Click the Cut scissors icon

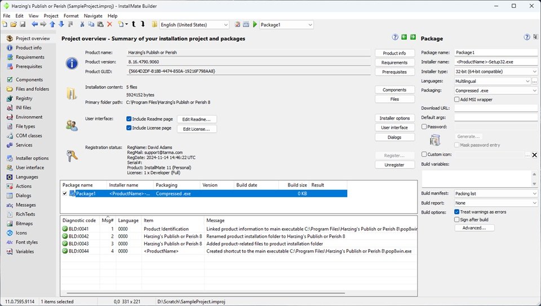coord(82,24)
